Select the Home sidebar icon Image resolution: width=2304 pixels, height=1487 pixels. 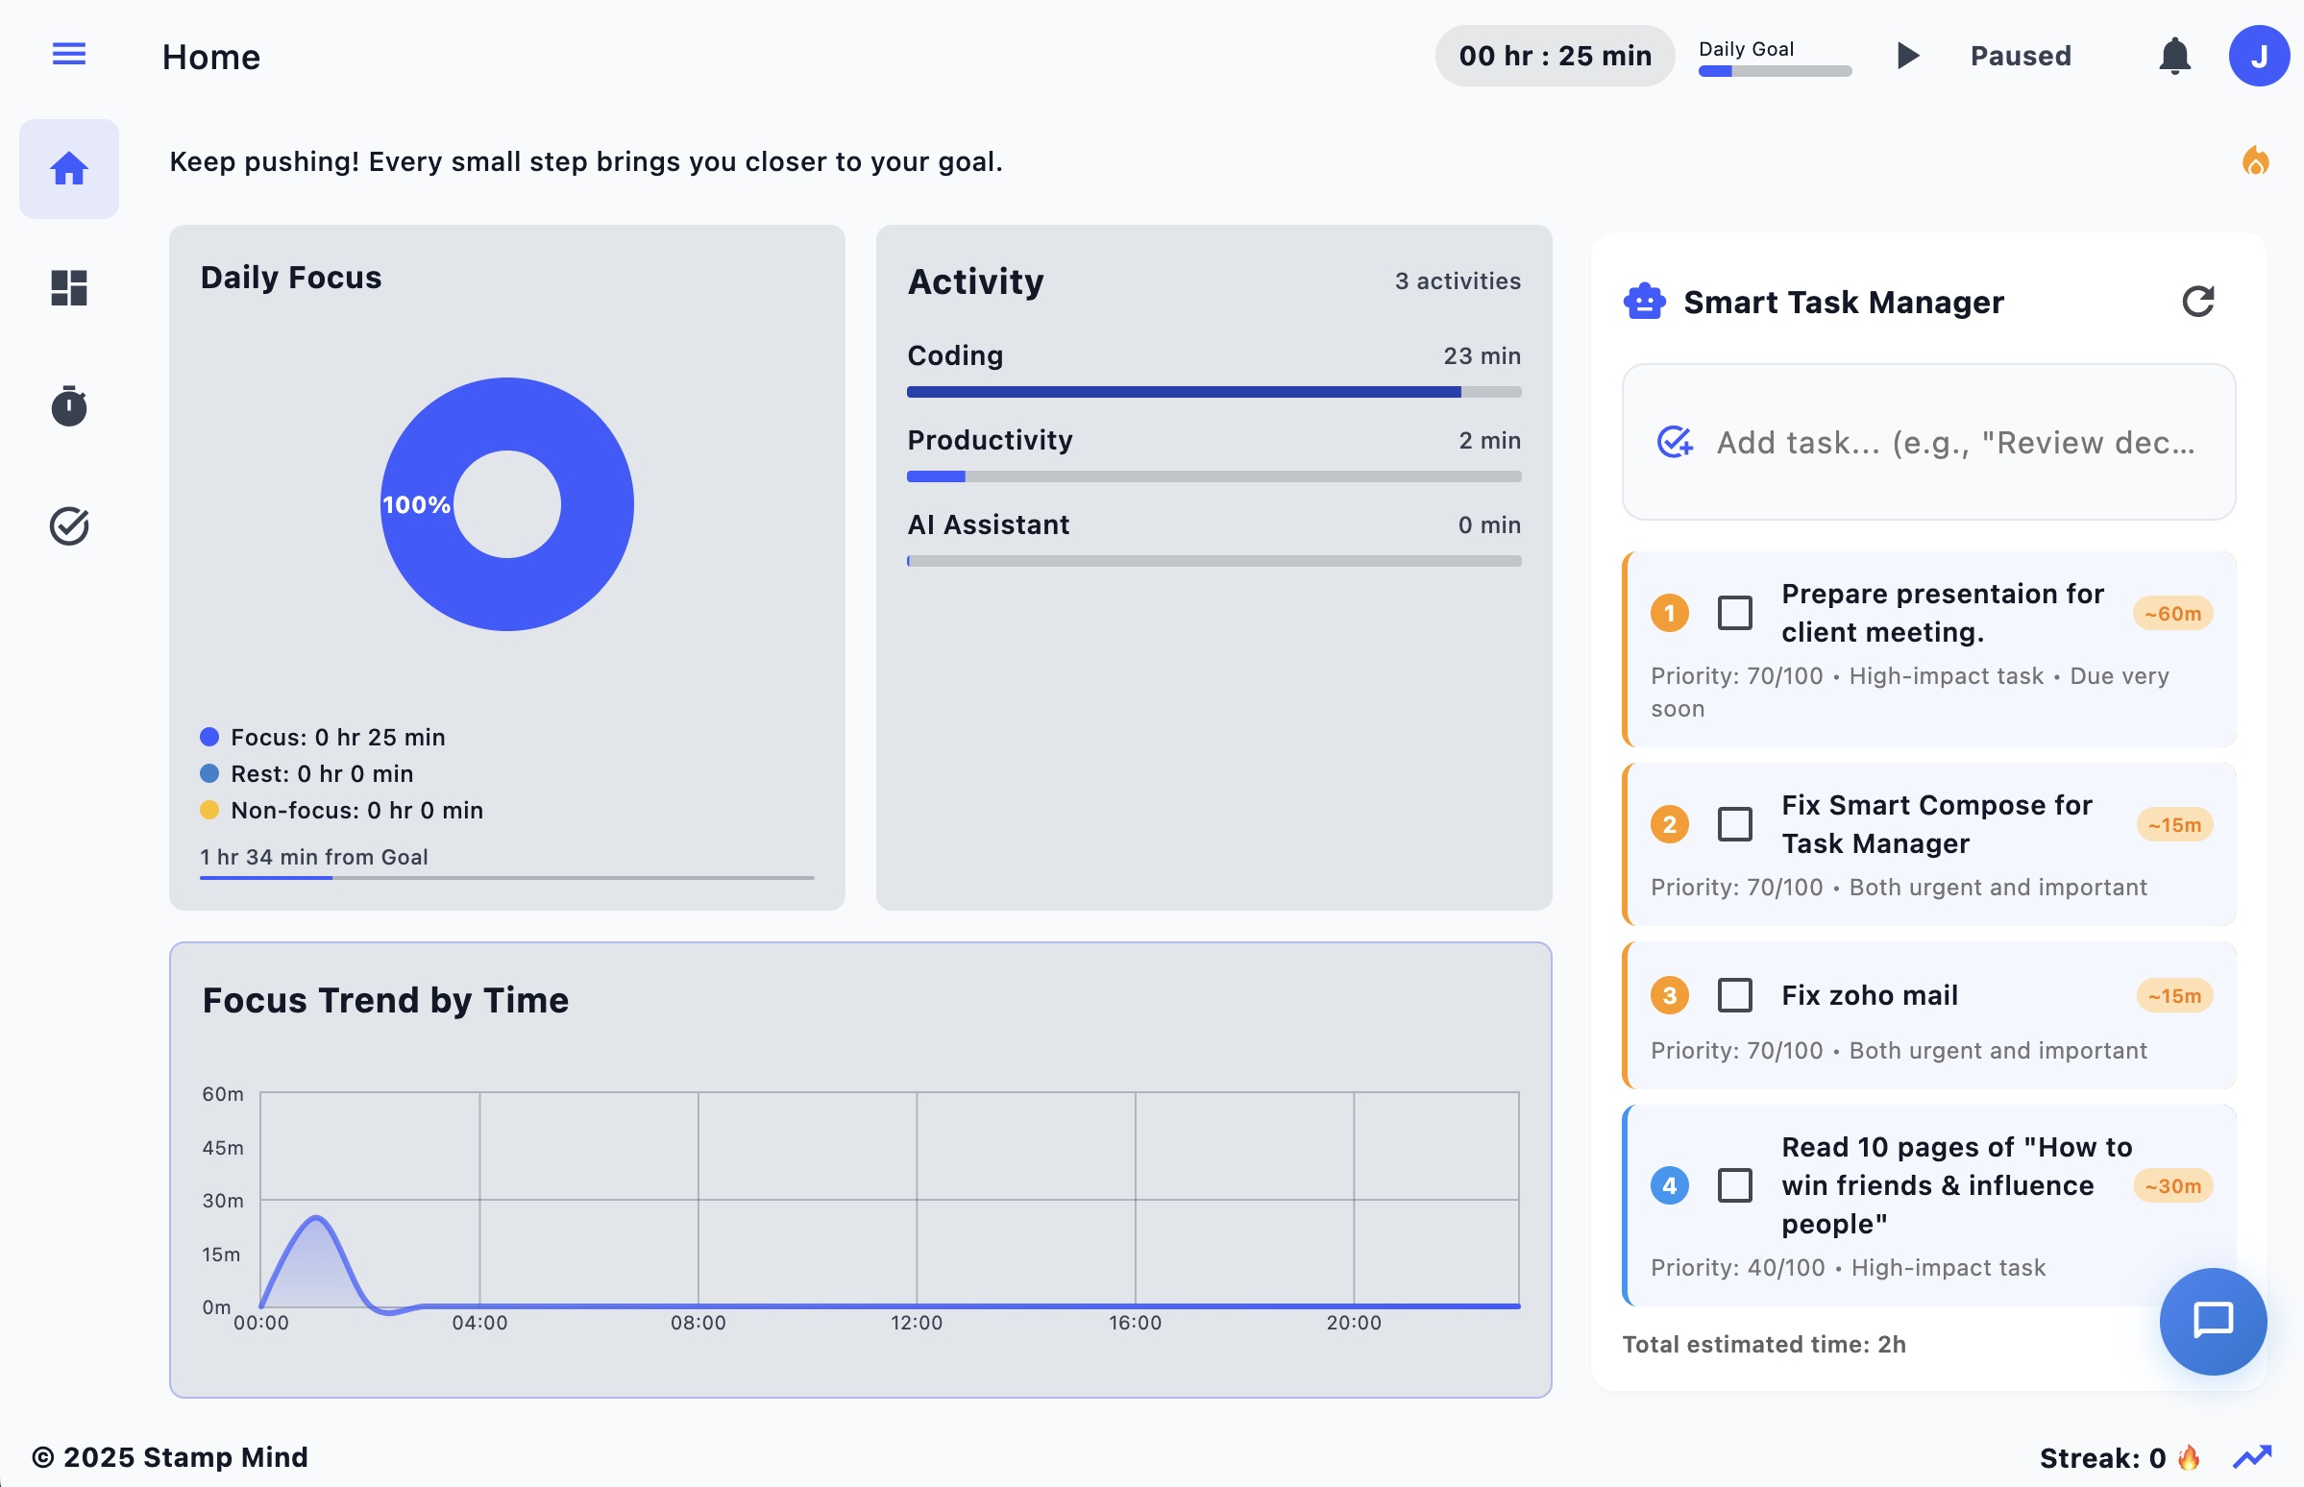68,169
